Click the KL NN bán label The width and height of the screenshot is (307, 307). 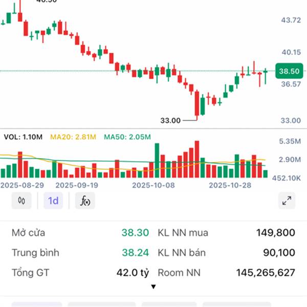pyautogui.click(x=182, y=253)
